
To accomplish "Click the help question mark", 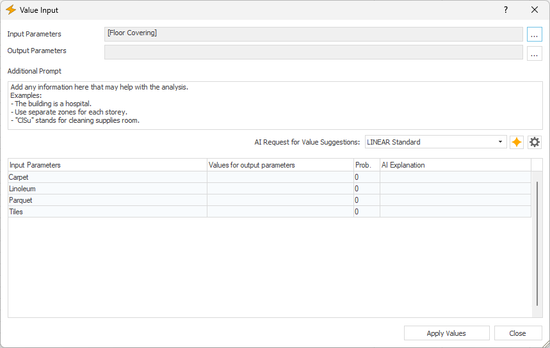I will 505,10.
